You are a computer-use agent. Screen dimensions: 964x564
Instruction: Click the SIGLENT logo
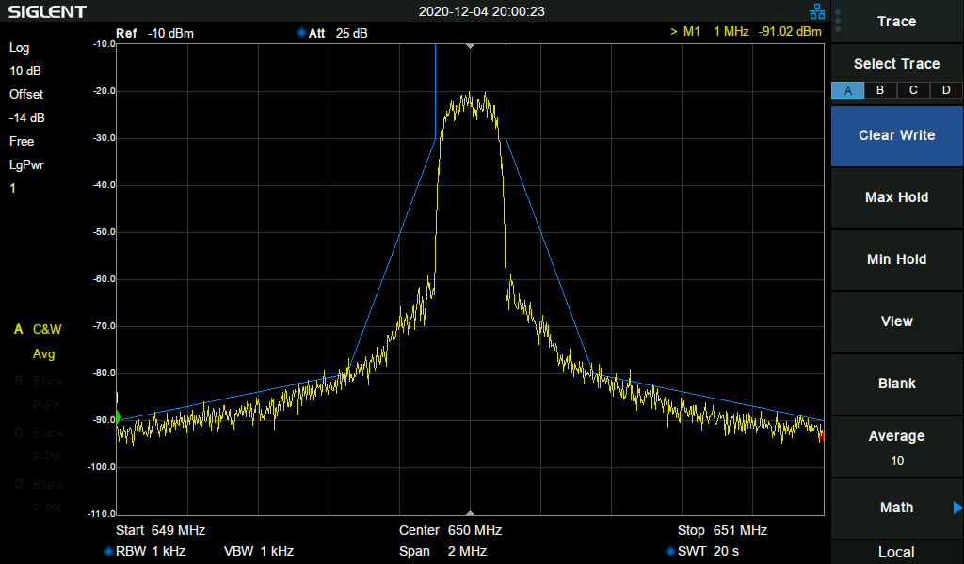pyautogui.click(x=47, y=11)
